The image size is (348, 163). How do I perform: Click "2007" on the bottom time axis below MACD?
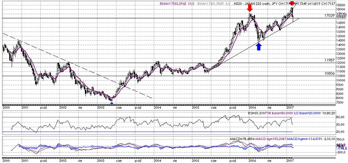[x=290, y=161]
